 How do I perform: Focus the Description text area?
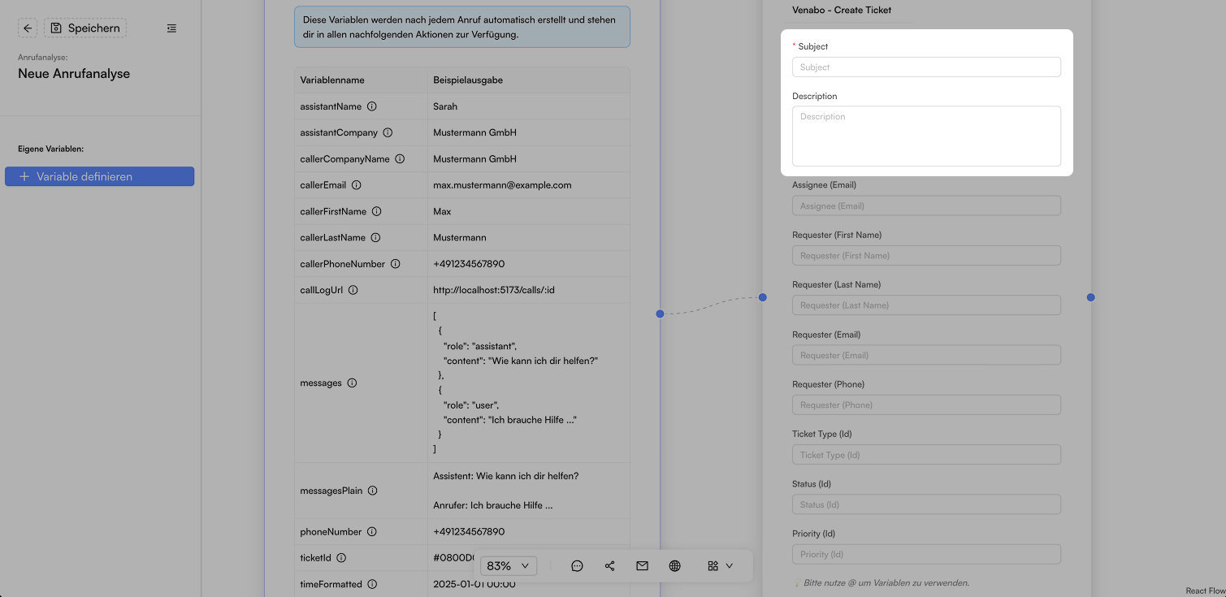(926, 136)
